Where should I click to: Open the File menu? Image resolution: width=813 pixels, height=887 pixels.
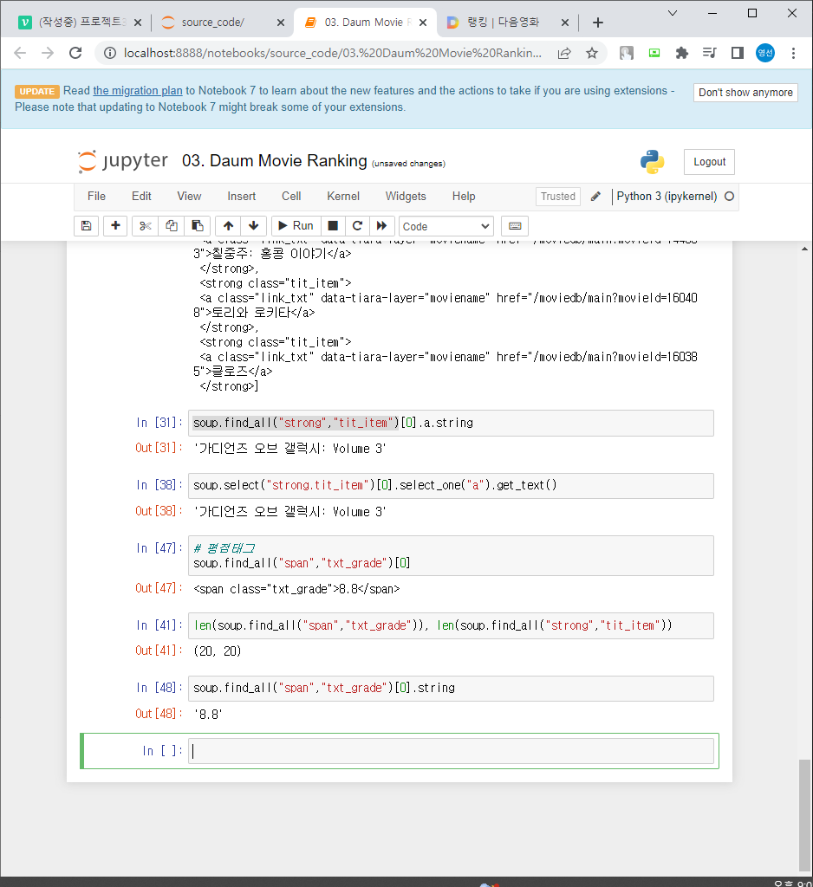pos(96,197)
